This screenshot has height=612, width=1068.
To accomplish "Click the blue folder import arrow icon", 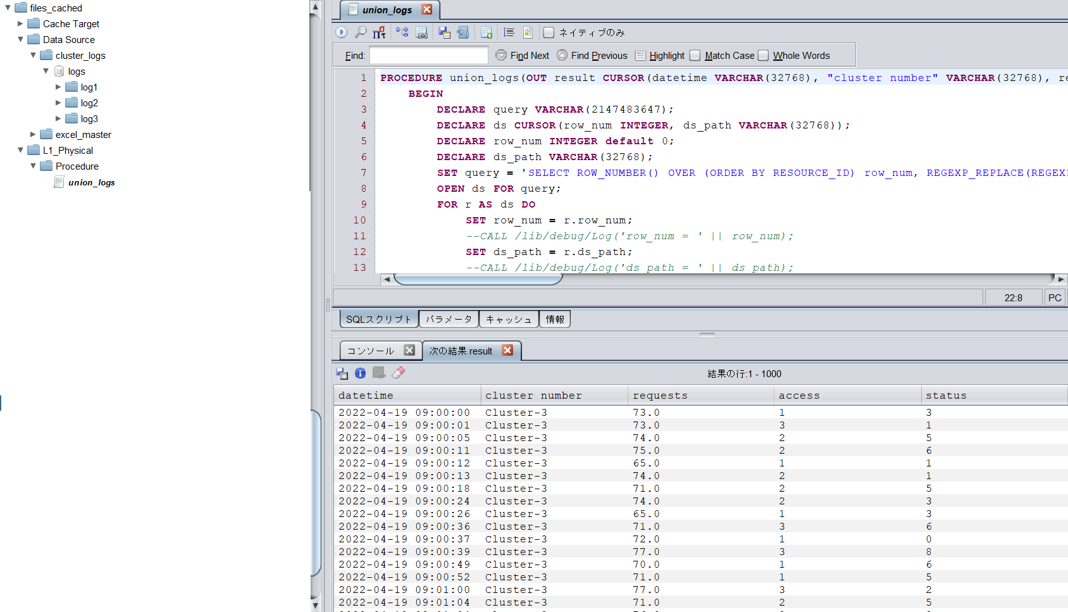I will (x=463, y=32).
